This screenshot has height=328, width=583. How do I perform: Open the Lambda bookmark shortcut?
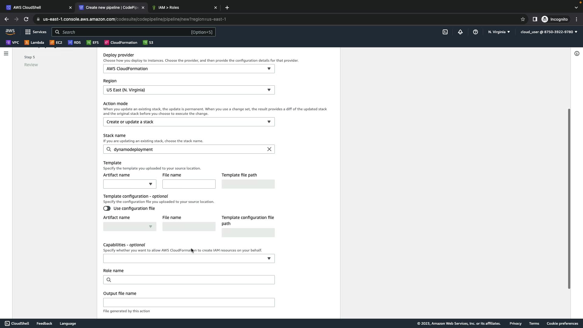click(x=34, y=43)
